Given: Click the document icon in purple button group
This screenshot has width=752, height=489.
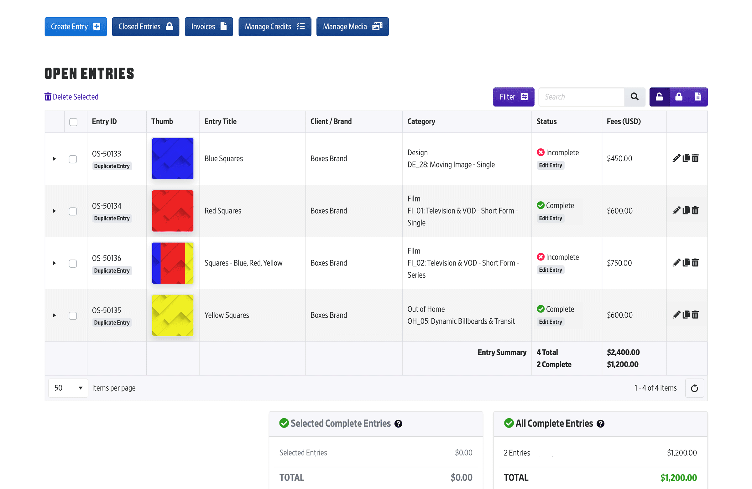Looking at the screenshot, I should pyautogui.click(x=698, y=97).
